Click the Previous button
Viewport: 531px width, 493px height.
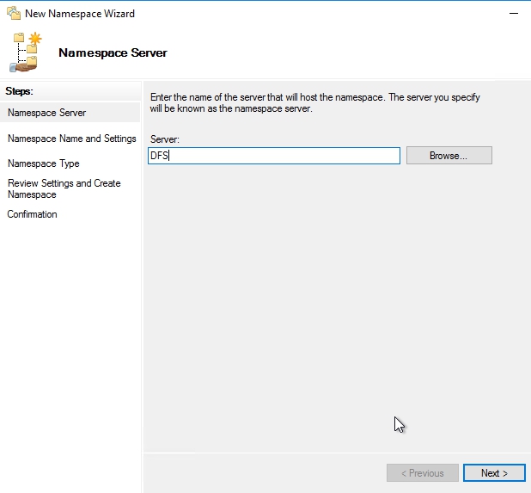click(x=422, y=473)
